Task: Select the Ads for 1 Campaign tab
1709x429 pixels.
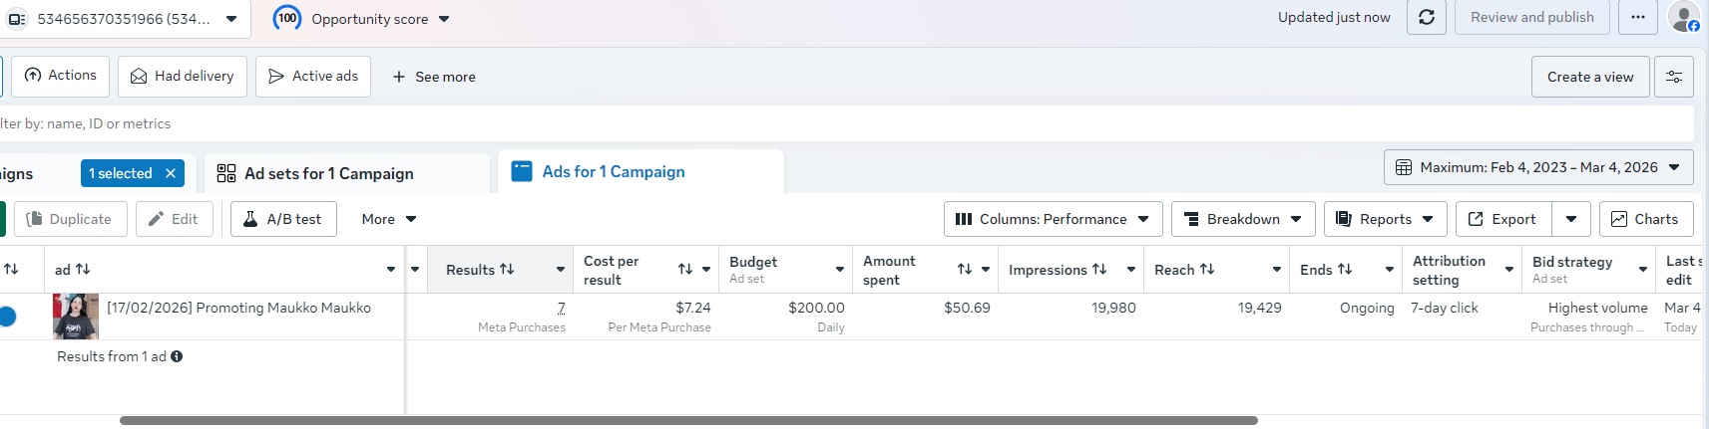Action: point(614,171)
